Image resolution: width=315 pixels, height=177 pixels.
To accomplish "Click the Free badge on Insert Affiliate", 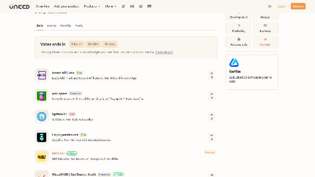I will [80, 73].
